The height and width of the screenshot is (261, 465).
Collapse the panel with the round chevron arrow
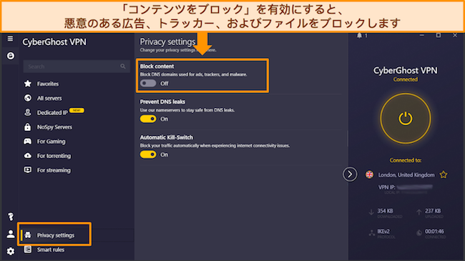pyautogui.click(x=350, y=174)
